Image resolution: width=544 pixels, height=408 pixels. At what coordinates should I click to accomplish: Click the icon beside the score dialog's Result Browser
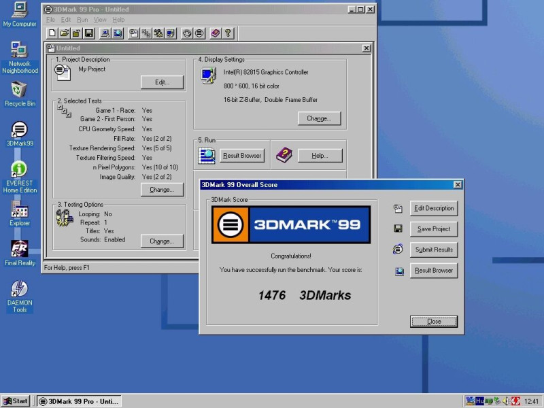(399, 271)
